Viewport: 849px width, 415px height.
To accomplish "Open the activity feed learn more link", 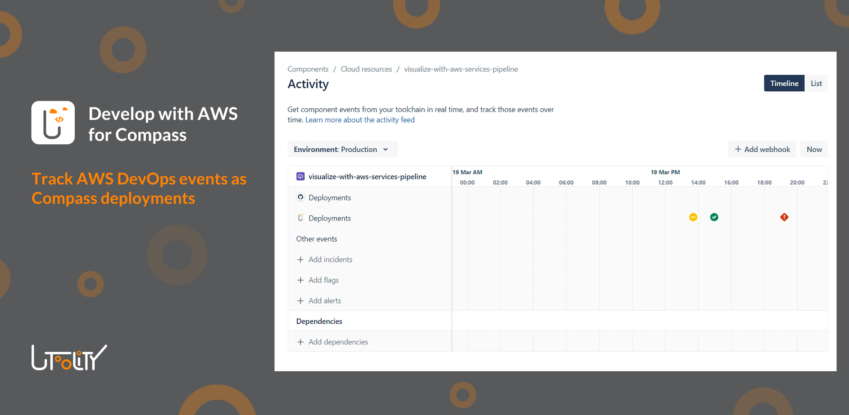I will tap(359, 119).
